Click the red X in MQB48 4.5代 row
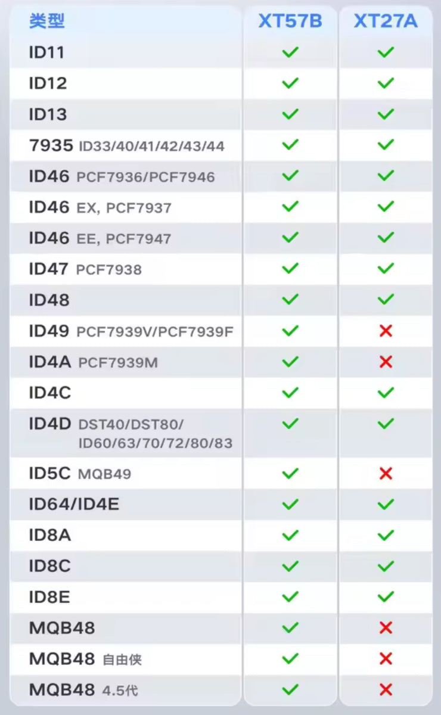The image size is (441, 715). (x=386, y=689)
